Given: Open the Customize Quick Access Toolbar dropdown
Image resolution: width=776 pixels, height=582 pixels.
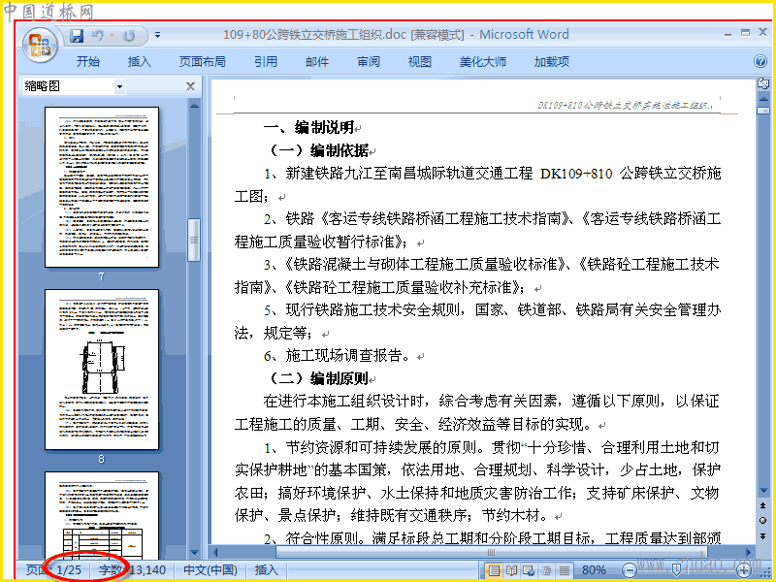Looking at the screenshot, I should click(157, 36).
